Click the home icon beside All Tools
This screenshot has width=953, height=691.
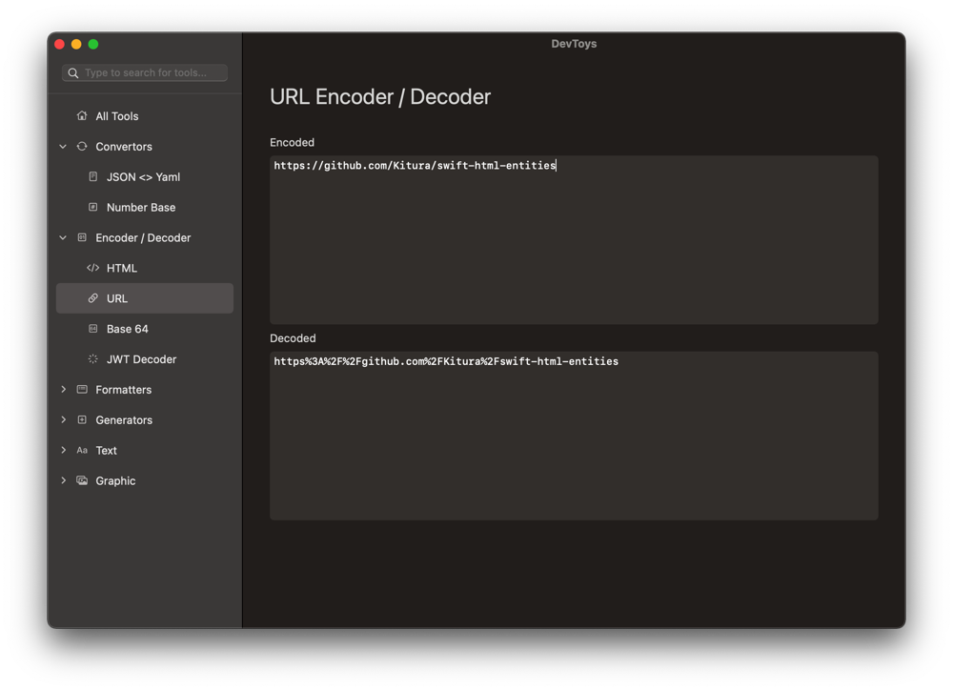pos(82,116)
